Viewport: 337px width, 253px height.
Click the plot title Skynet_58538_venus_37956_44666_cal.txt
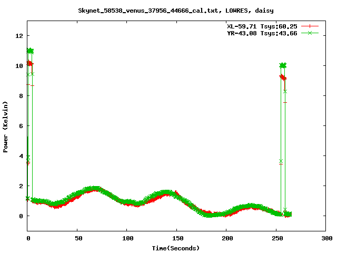pyautogui.click(x=150, y=11)
